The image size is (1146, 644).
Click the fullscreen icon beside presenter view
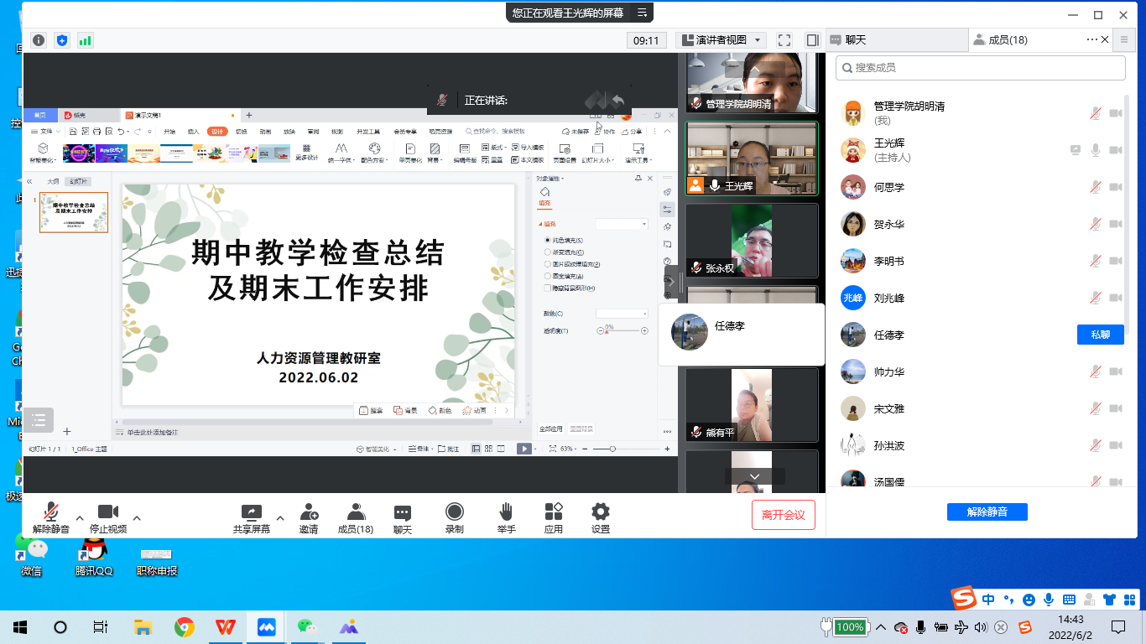click(x=784, y=40)
